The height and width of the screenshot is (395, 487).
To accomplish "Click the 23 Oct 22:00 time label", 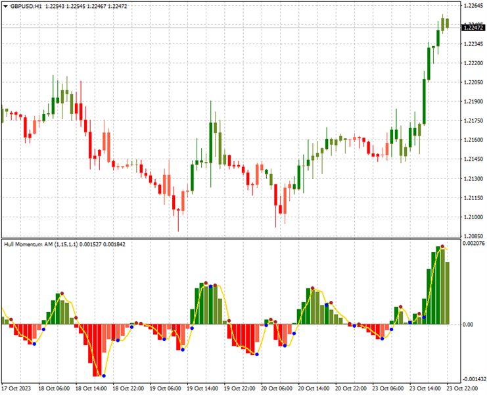I will pos(462,389).
